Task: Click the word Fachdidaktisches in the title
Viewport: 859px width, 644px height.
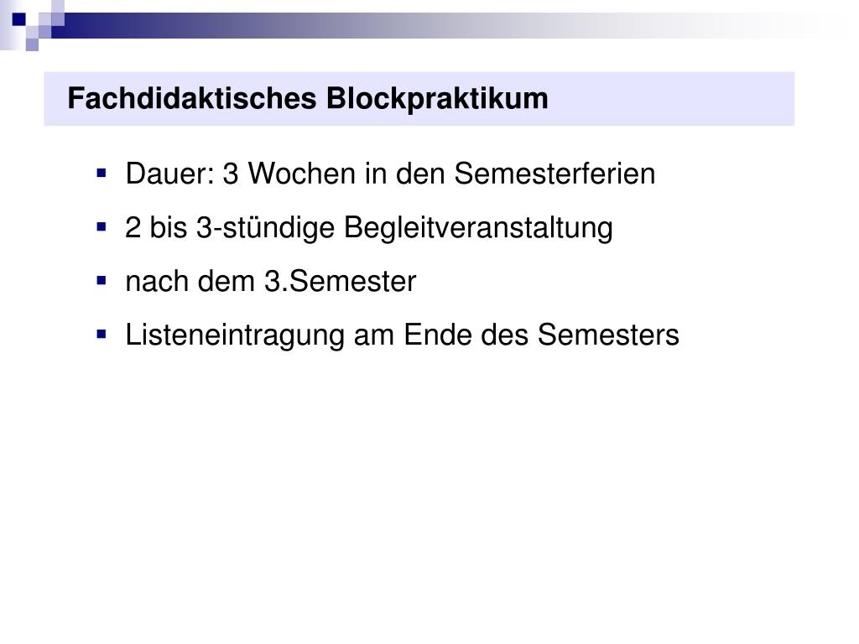Action: (x=192, y=99)
